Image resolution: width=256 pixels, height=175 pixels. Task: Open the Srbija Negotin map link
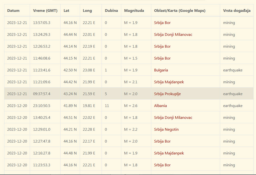point(166,130)
